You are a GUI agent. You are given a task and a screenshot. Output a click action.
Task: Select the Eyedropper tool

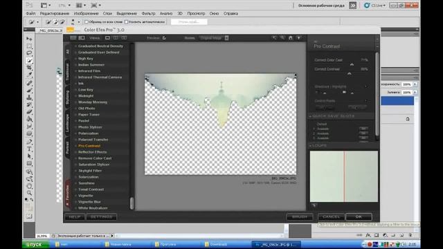pos(29,75)
